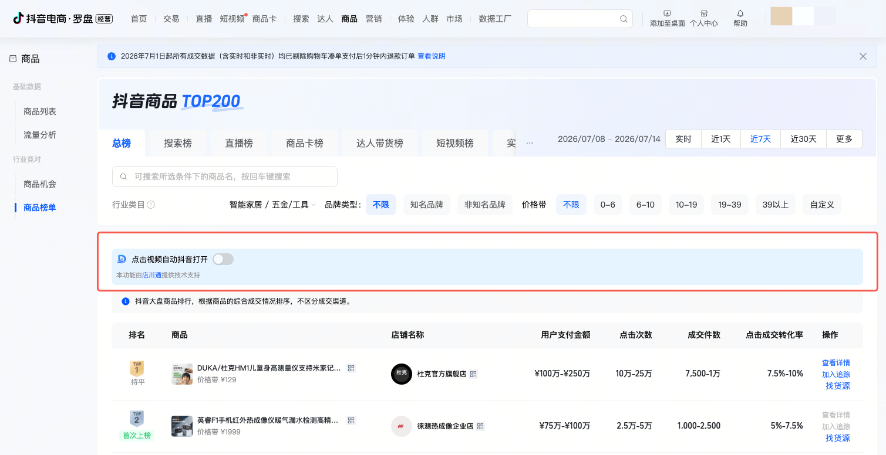Click the 杜克官方旗舰店 store avatar
The height and width of the screenshot is (455, 886).
coord(402,374)
